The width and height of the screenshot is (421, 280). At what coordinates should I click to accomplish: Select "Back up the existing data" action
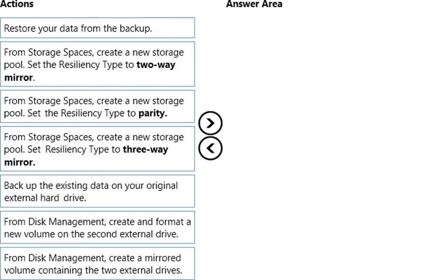tap(98, 191)
